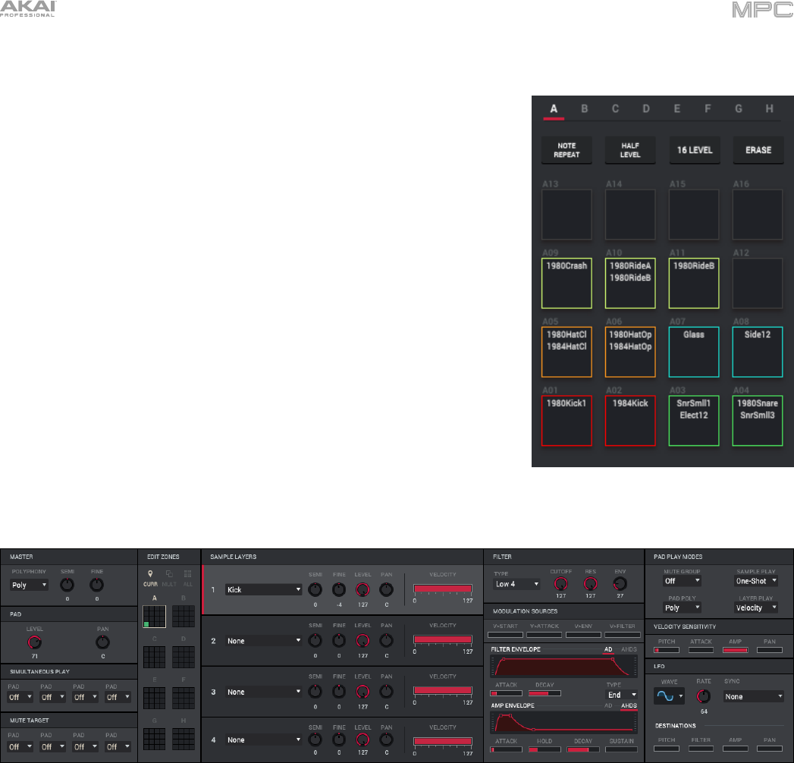Viewport: 794px width, 763px height.
Task: Trigger pad A01 1980Kick1
Action: coord(566,421)
